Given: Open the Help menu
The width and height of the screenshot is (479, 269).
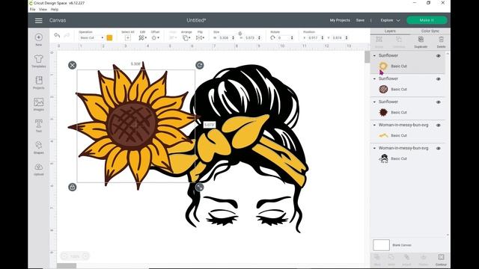Looking at the screenshot, I should click(55, 10).
